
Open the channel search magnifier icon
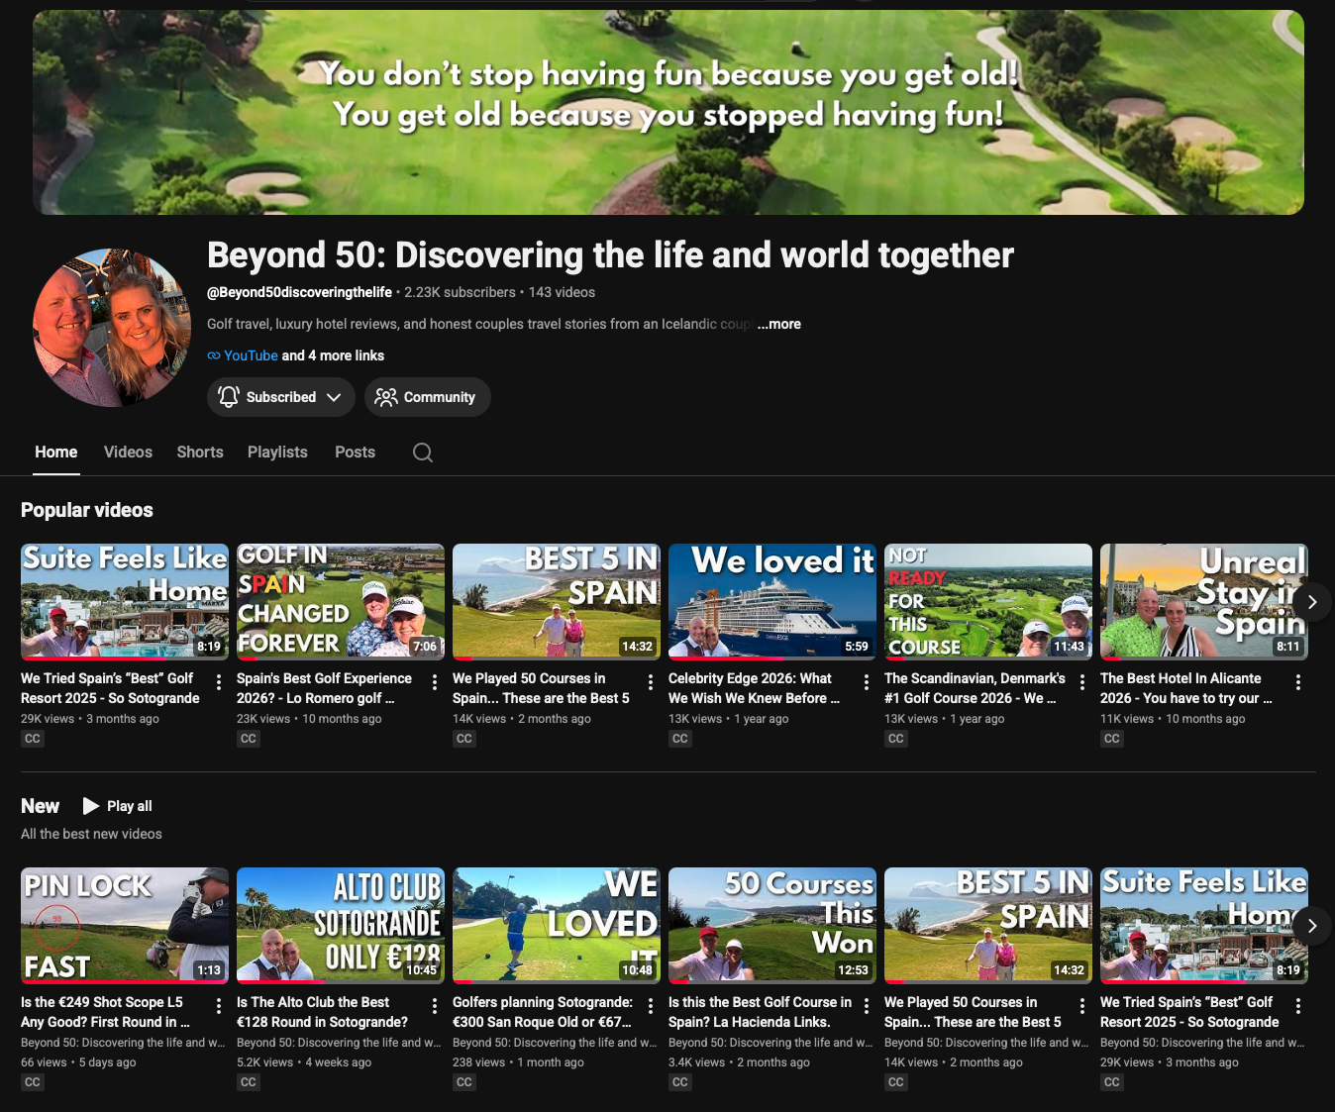coord(423,453)
